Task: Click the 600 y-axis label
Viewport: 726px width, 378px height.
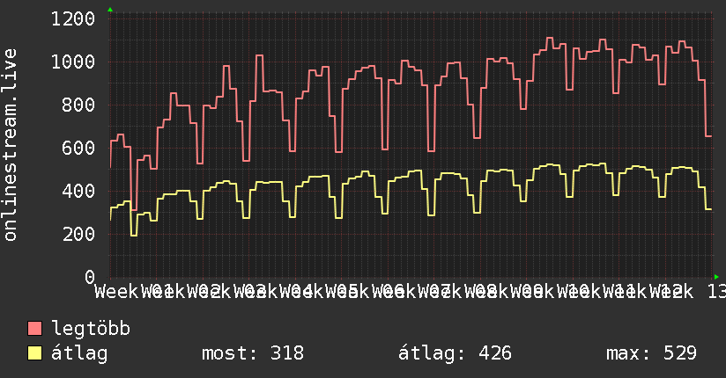Action: click(x=78, y=148)
